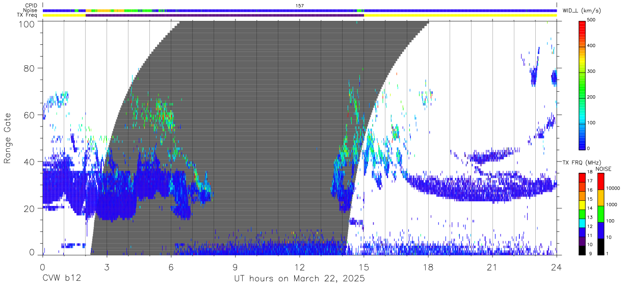
Task: Click the Range Gate axis title
Action: [x=8, y=138]
